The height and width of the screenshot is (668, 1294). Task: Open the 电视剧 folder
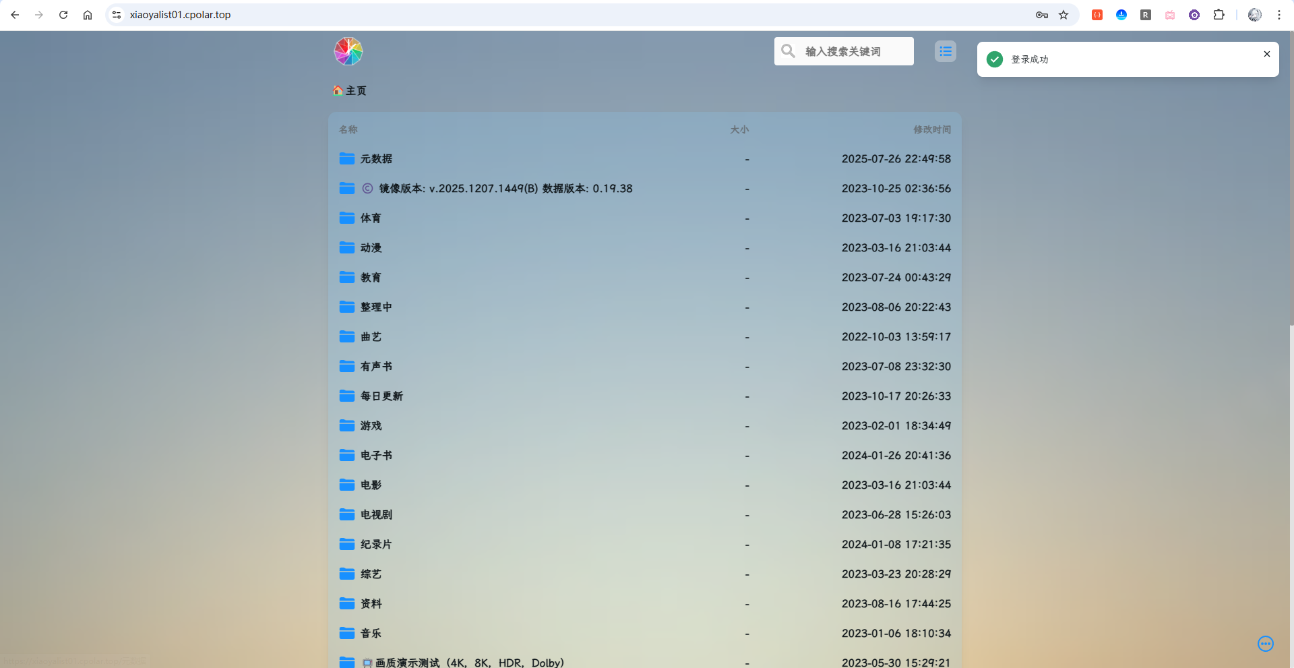pyautogui.click(x=376, y=515)
